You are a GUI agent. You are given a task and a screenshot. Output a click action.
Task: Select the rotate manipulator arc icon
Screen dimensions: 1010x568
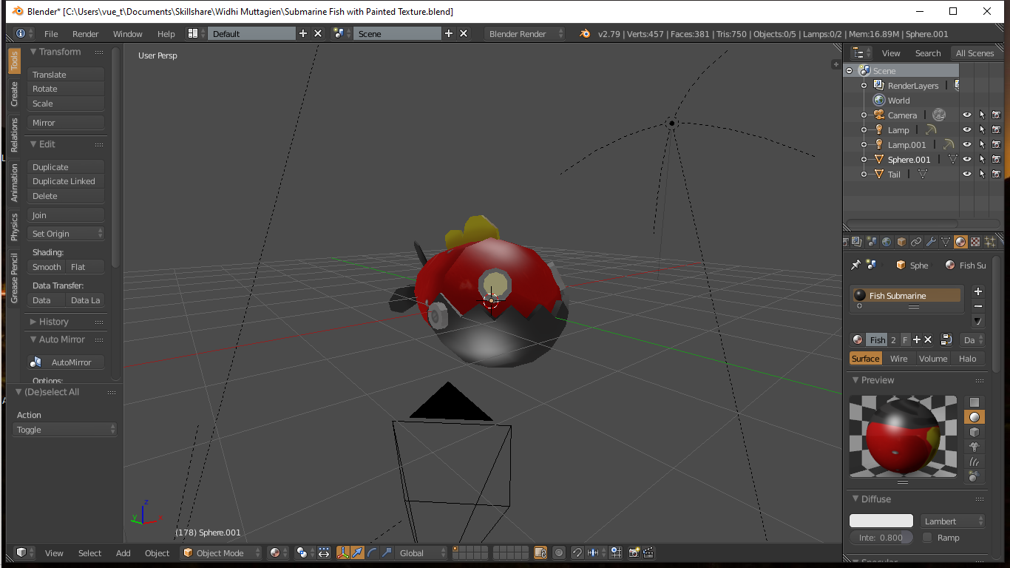(372, 552)
